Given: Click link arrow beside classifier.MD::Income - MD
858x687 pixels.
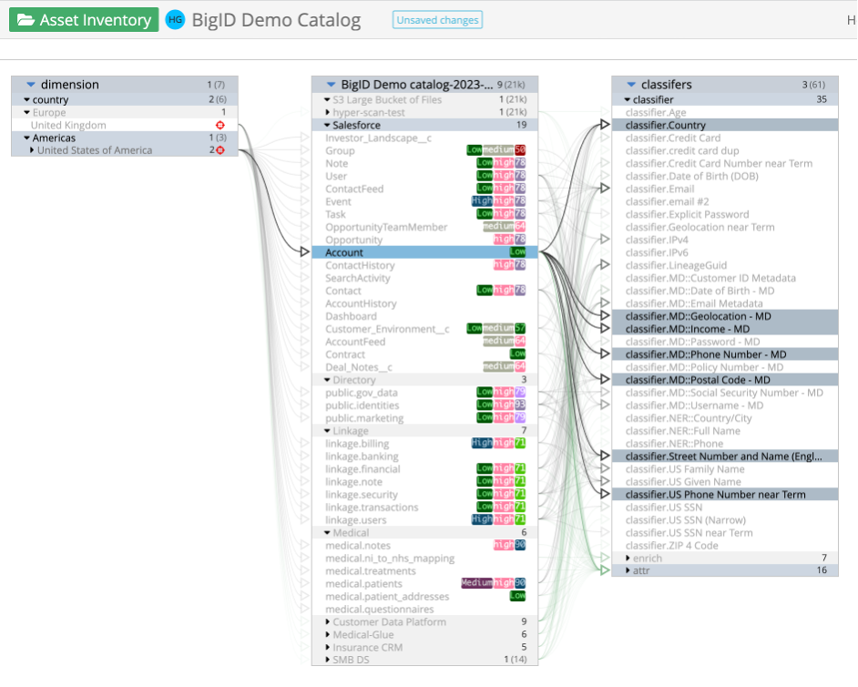Looking at the screenshot, I should tap(605, 328).
